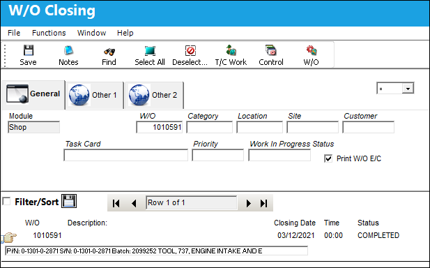Image resolution: width=430 pixels, height=268 pixels.
Task: Click the COMPLETED status value
Action: click(x=378, y=236)
